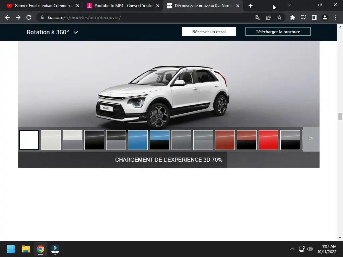Viewport: 343px width, 257px height.
Task: Show hidden system tray icons
Action: coord(292,249)
